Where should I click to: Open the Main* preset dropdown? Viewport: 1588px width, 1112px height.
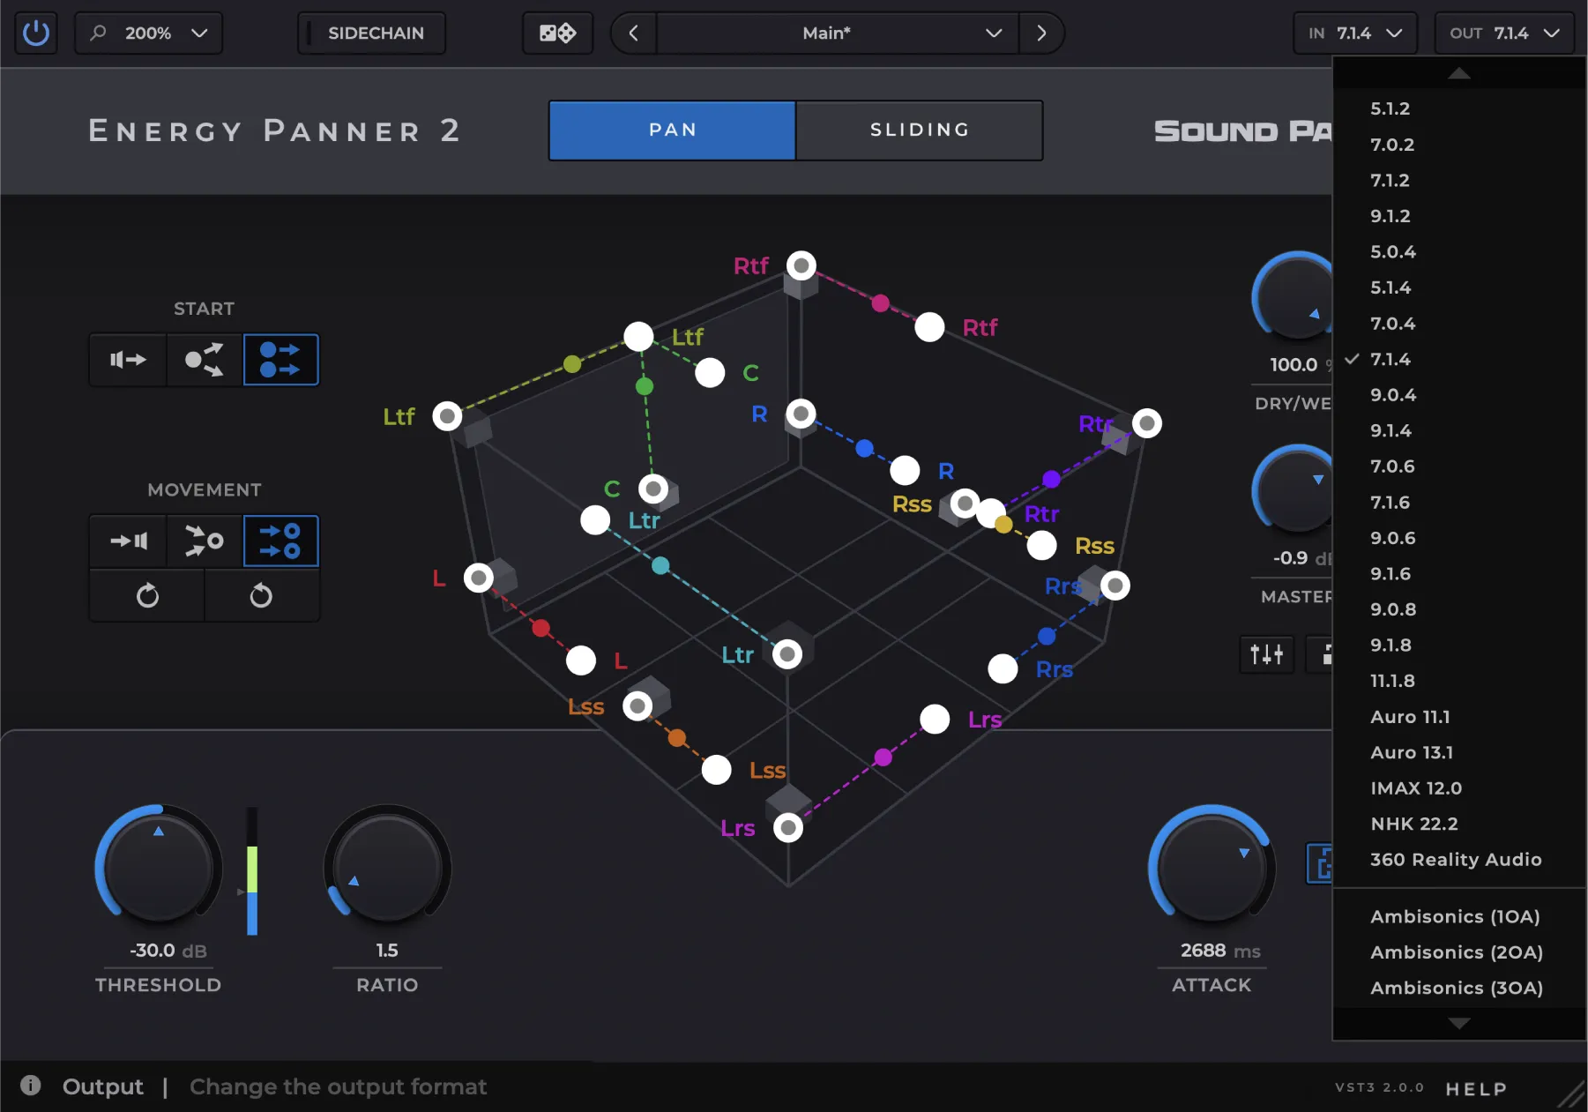(x=838, y=34)
